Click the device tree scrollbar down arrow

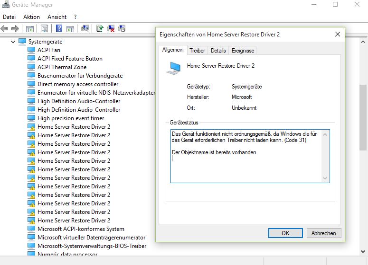363,252
